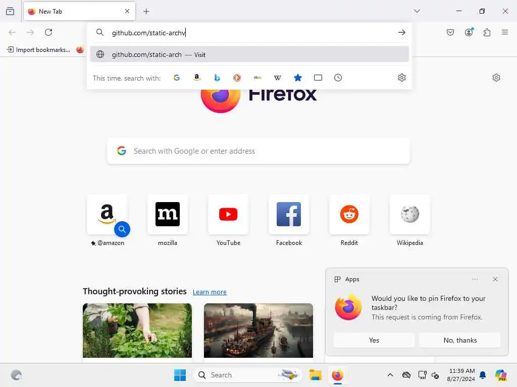517x387 pixels.
Task: Open Copilot preview icon in taskbar
Action: [x=501, y=375]
